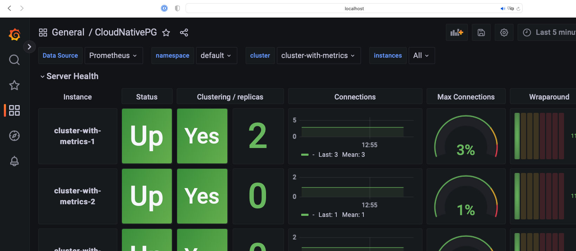Screen dimensions: 576x251
Task: Collapse the Server Health row
Action: tap(69, 76)
